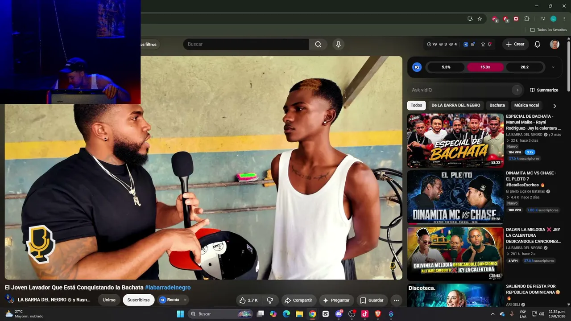Open Chrome media controls icon
The image size is (571, 321).
point(542,19)
